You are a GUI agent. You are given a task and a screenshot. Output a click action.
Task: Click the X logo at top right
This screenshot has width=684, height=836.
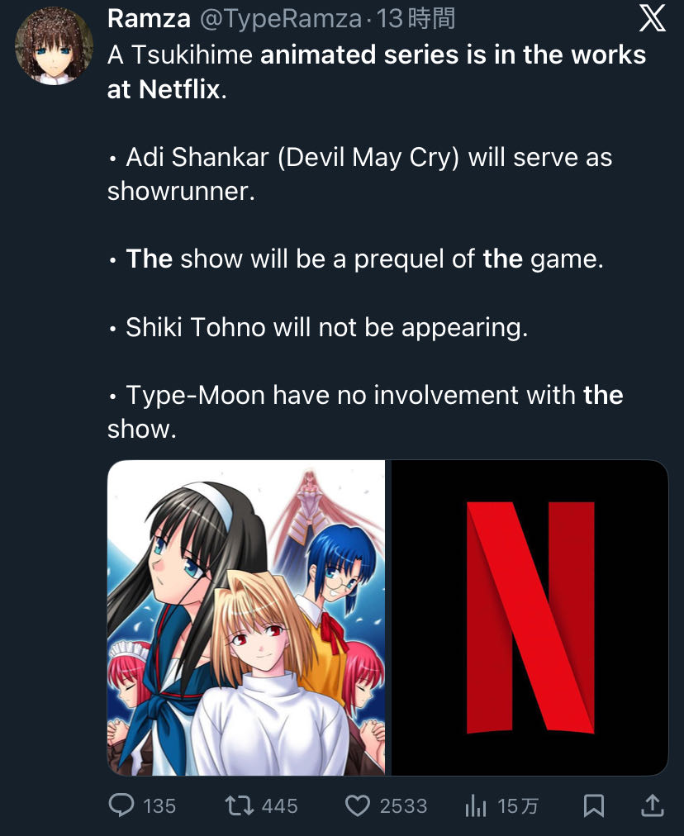click(652, 20)
